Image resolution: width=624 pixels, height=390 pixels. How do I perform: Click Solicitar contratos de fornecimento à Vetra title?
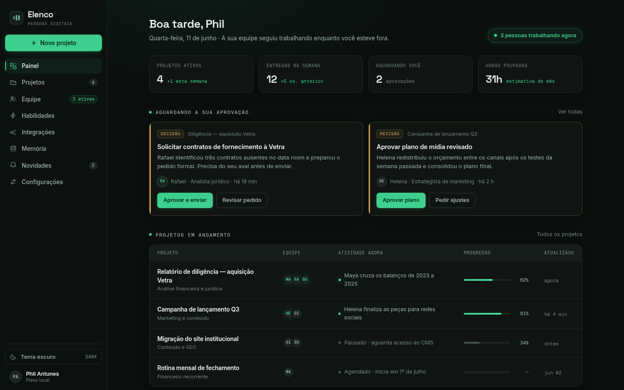coord(221,147)
